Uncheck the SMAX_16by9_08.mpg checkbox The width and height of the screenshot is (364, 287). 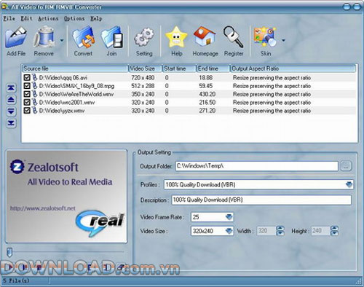(27, 86)
